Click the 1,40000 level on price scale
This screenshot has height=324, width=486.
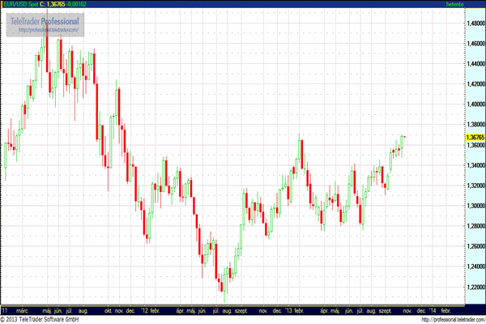[x=475, y=104]
